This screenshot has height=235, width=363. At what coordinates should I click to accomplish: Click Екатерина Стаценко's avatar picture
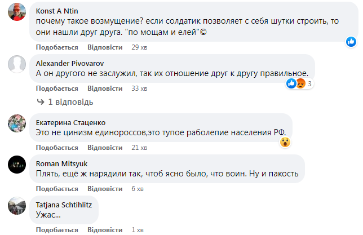(17, 123)
